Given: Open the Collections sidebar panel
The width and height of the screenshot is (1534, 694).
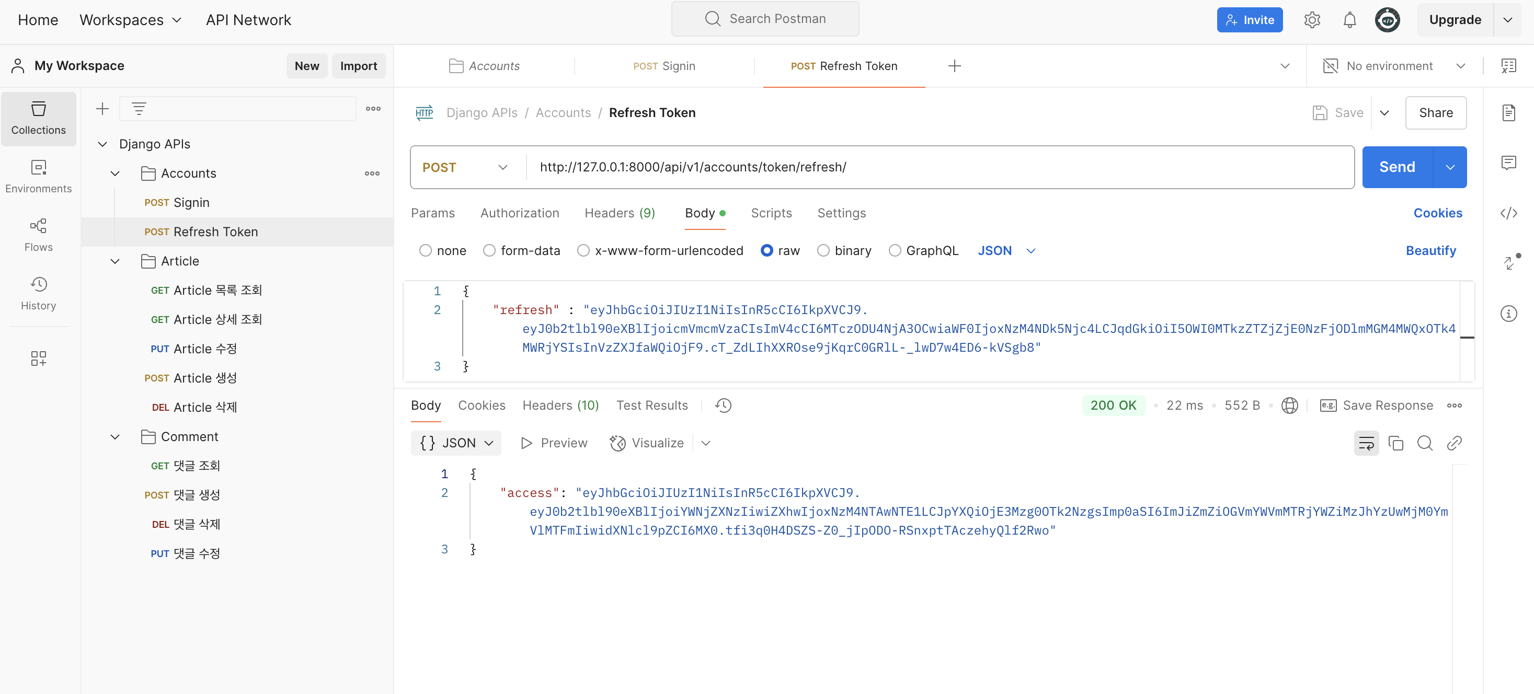Looking at the screenshot, I should [38, 119].
